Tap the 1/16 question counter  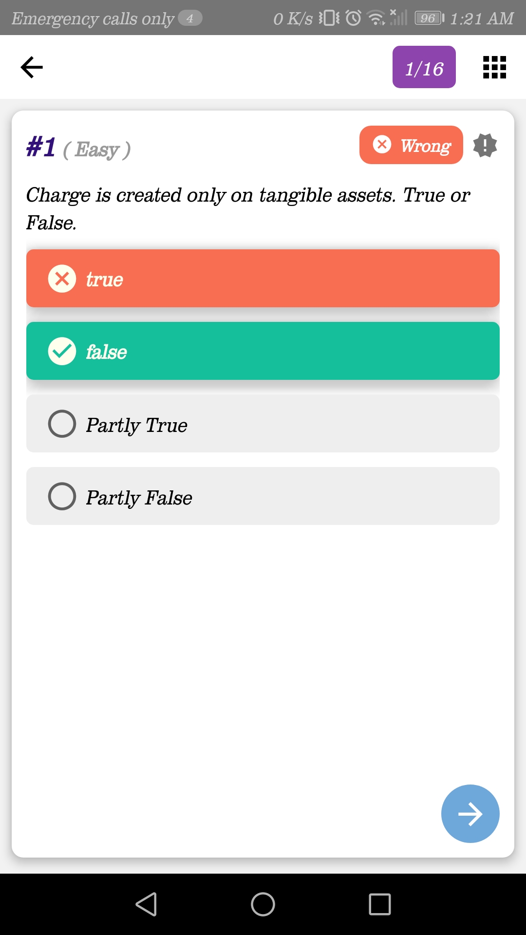(x=424, y=67)
